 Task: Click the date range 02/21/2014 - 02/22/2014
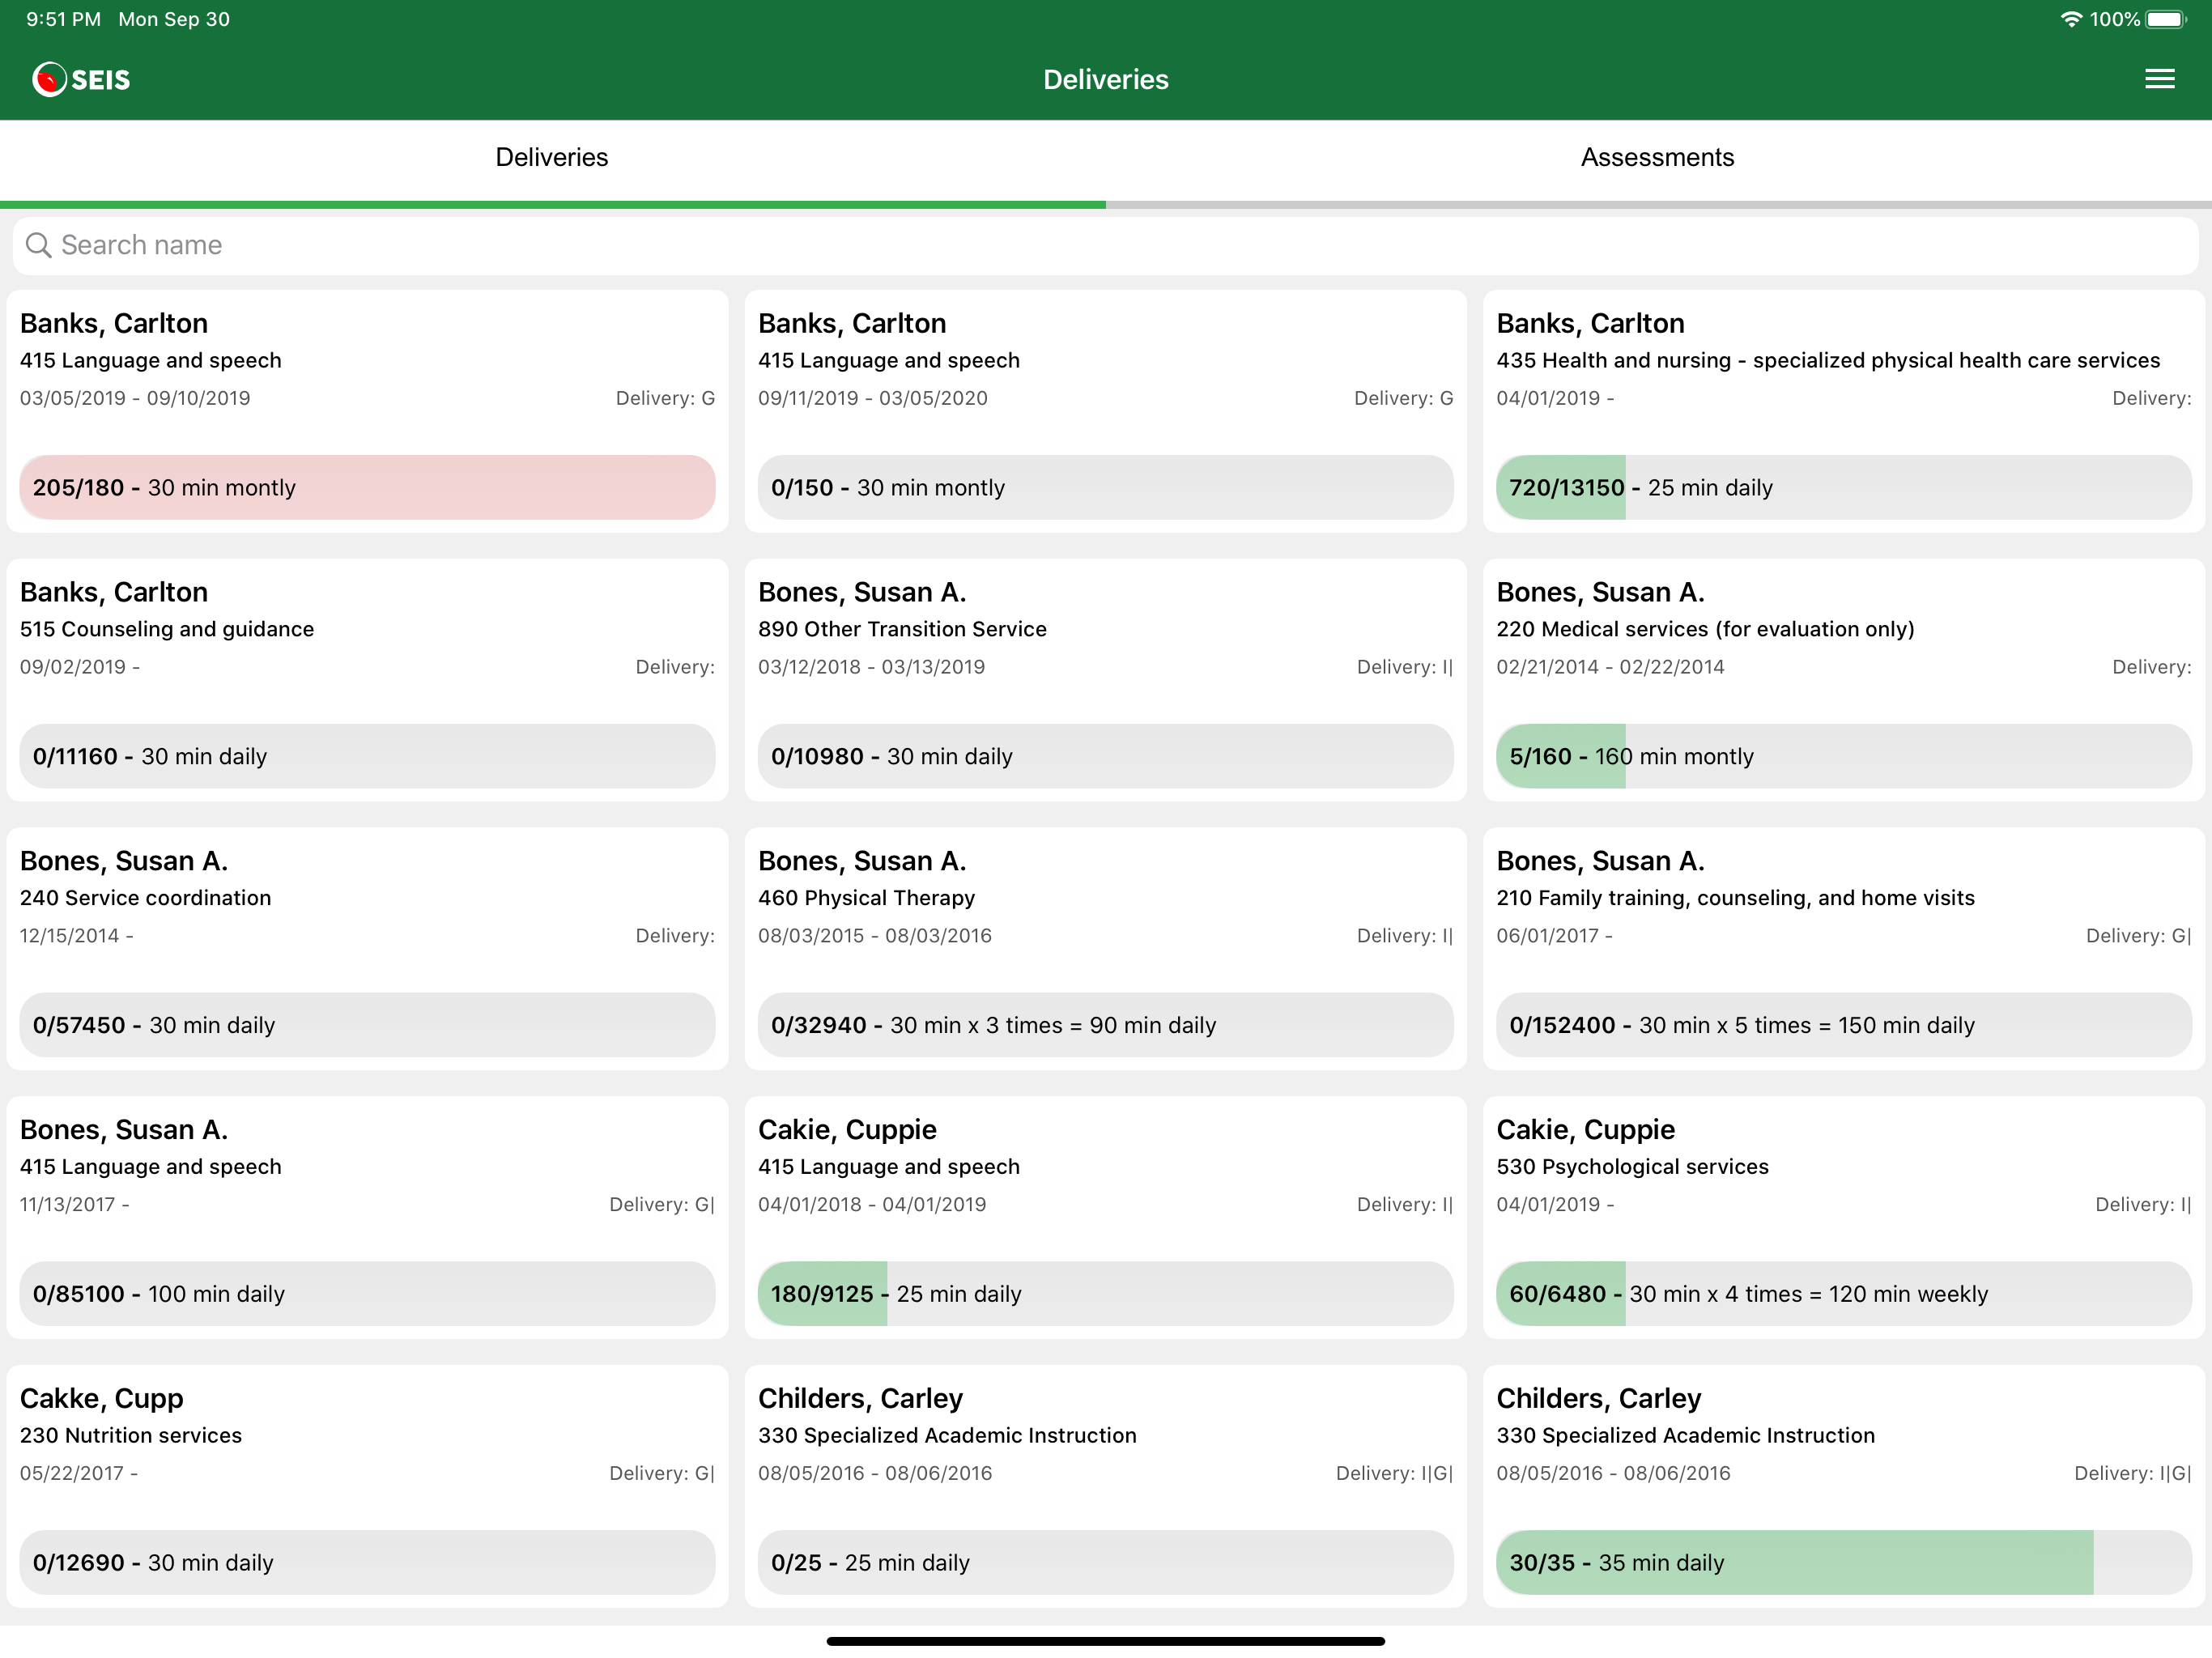[1610, 667]
